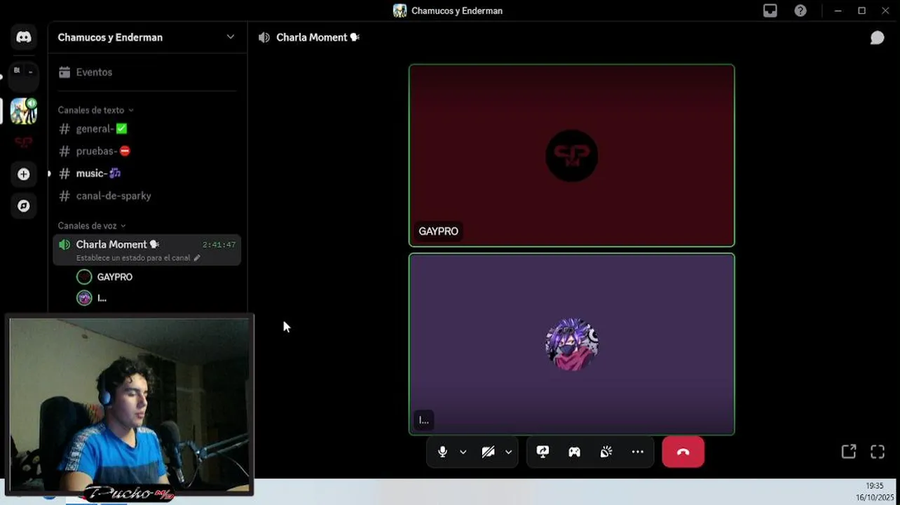This screenshot has width=900, height=505.
Task: Open the pruebas text channel
Action: coord(147,151)
